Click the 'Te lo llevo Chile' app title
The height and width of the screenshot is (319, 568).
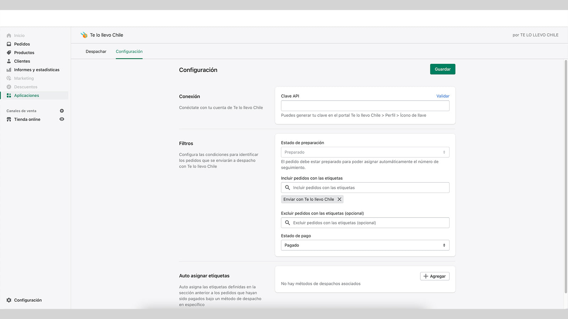click(106, 35)
